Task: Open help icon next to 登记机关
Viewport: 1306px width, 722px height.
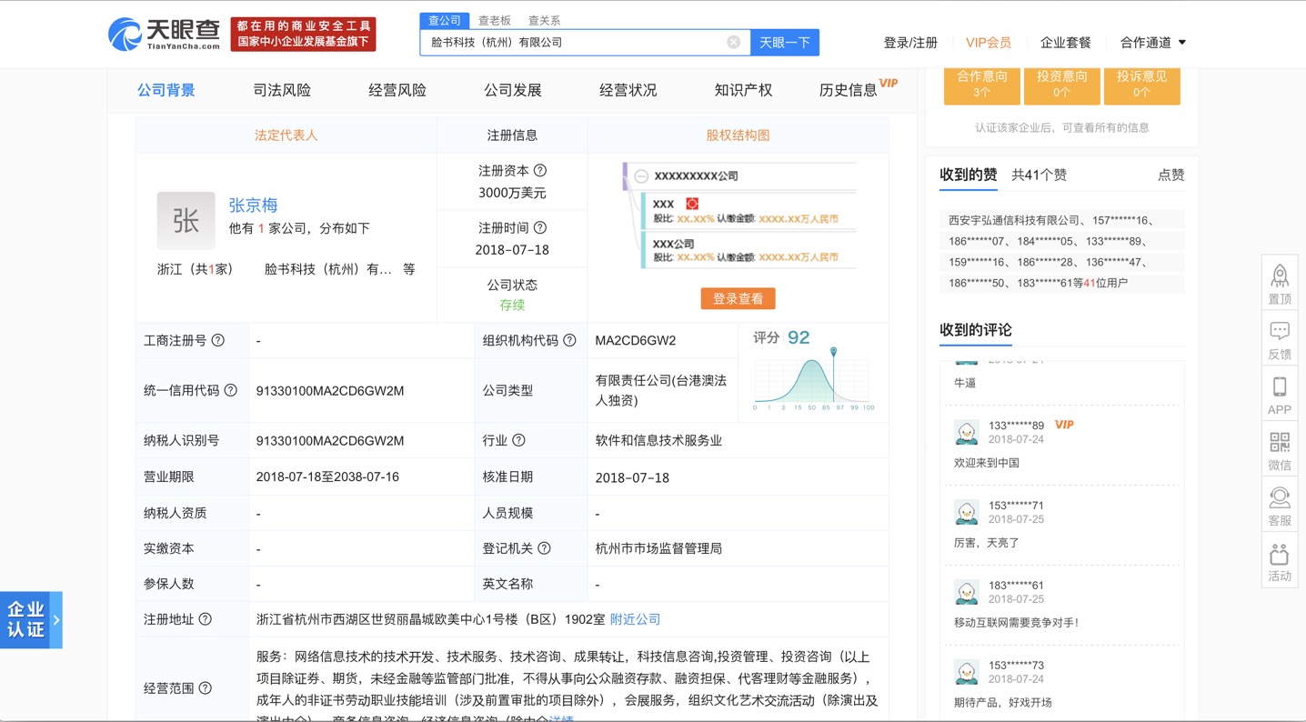Action: click(544, 548)
